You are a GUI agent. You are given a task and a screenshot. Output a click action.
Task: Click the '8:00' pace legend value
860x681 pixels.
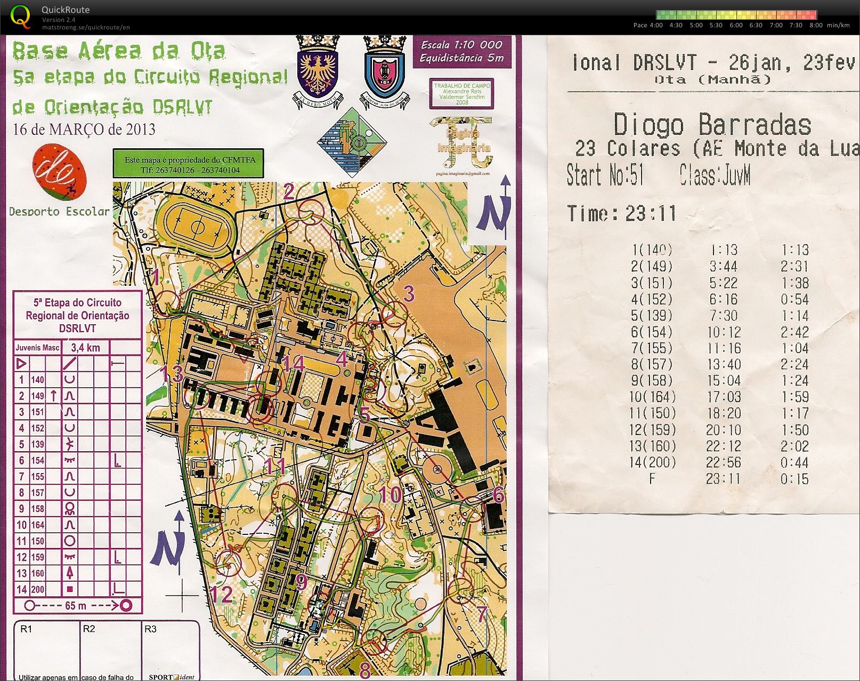tap(815, 25)
